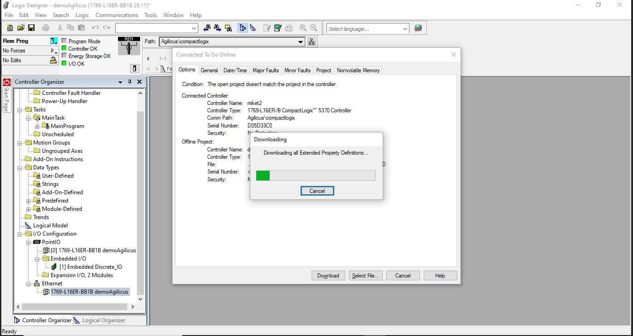Image resolution: width=633 pixels, height=336 pixels.
Task: Click the globe icon beside language selector
Action: (x=418, y=28)
